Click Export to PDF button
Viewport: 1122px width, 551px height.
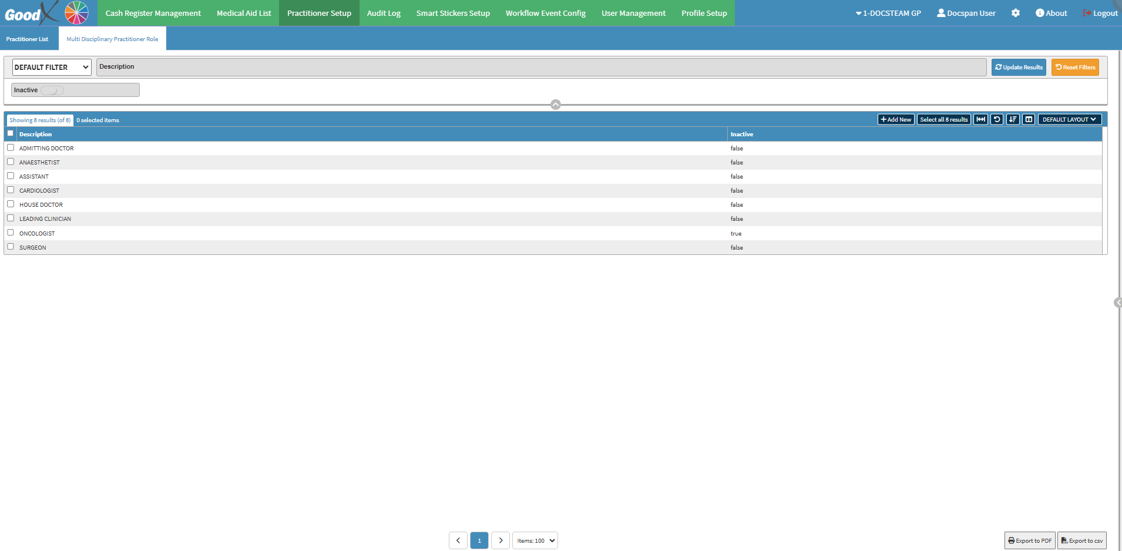point(1030,540)
